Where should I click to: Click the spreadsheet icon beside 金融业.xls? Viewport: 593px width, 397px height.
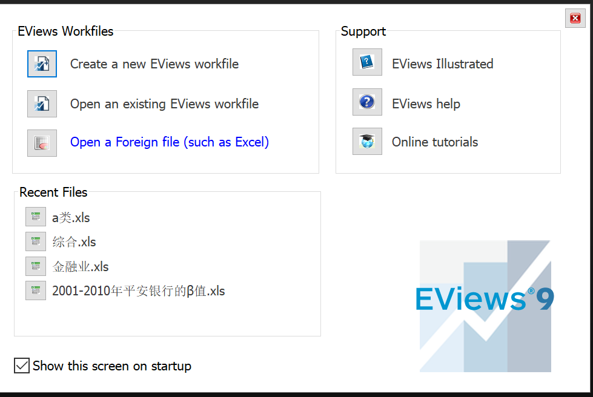pos(36,266)
